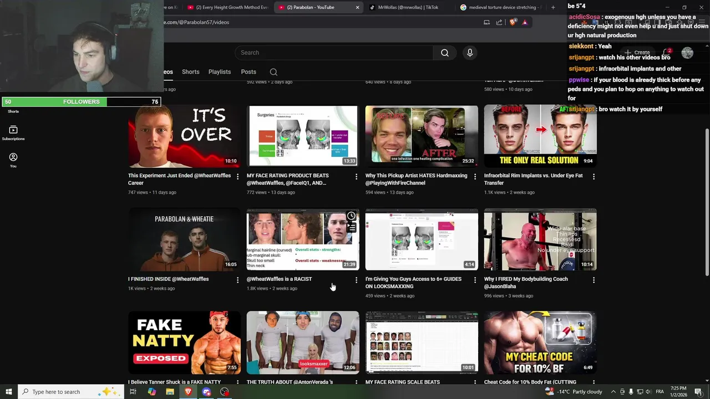Click THE ONLY REAL SOLUTION thumbnail
This screenshot has width=710, height=399.
[x=540, y=136]
